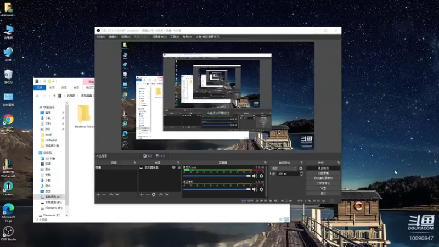This screenshot has width=439, height=247.
Task: Open transition properties gear icon
Action: point(301,169)
